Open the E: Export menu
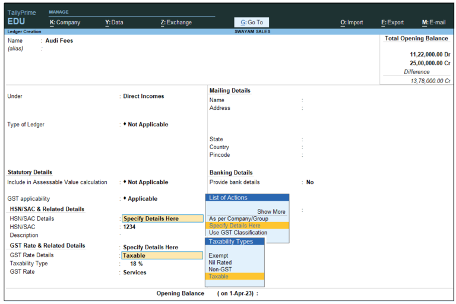The height and width of the screenshot is (304, 456). tap(392, 23)
